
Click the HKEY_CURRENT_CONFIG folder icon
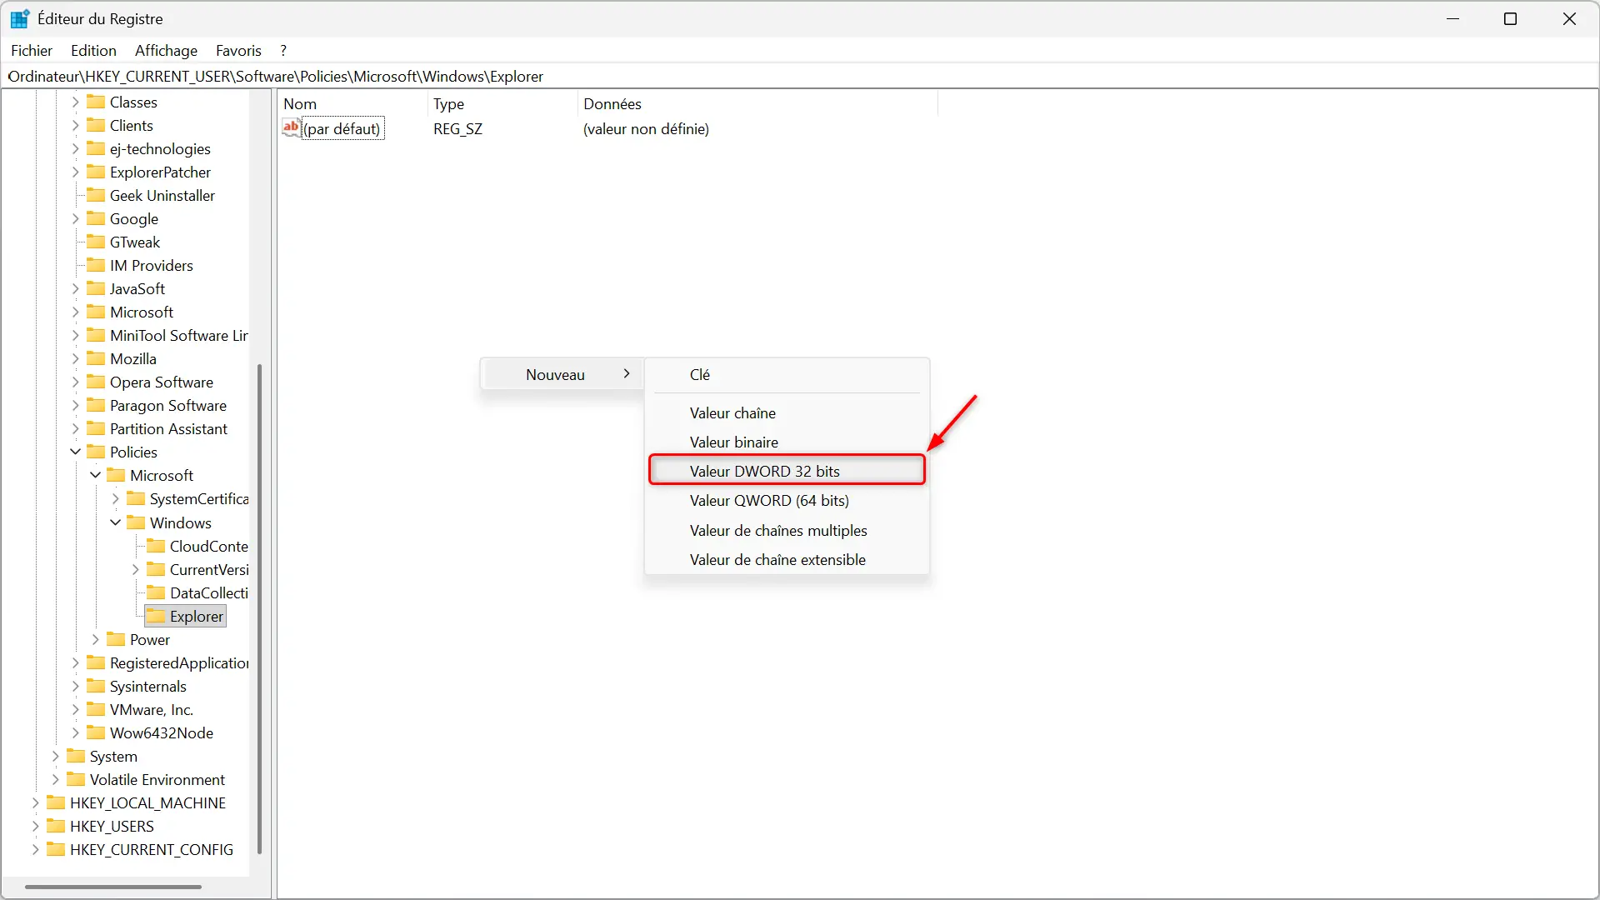click(56, 849)
